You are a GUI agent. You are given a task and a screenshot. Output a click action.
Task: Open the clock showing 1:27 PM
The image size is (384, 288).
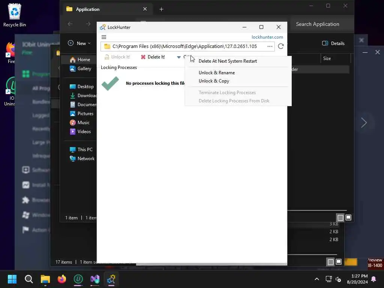pos(357,279)
